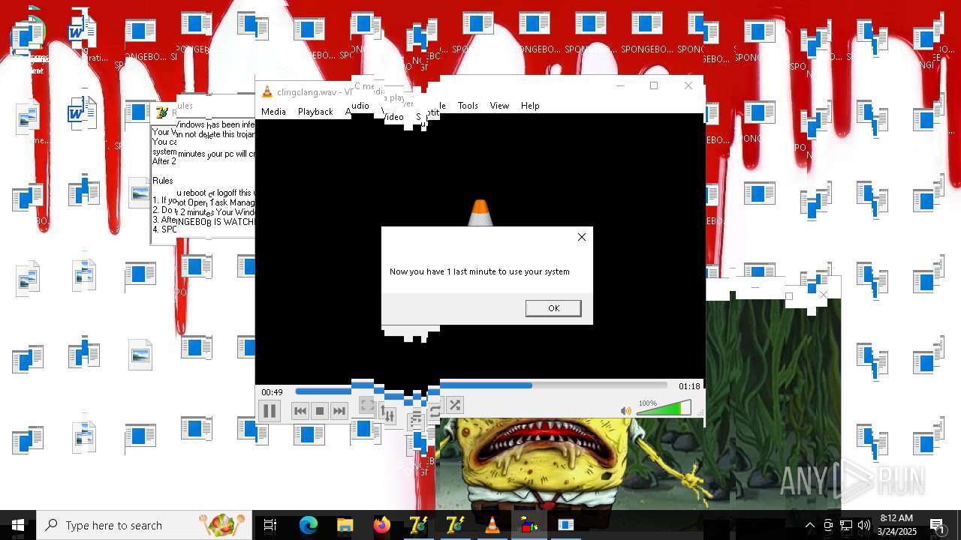Open the VLC Video menu
The width and height of the screenshot is (961, 540).
[x=393, y=117]
